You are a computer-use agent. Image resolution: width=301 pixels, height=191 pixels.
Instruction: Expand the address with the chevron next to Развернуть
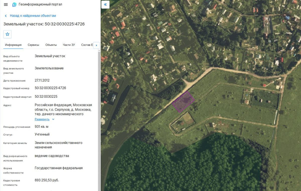[x=53, y=119]
